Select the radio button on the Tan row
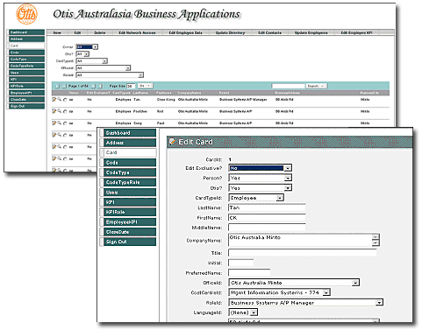Image resolution: width=422 pixels, height=330 pixels. point(65,100)
